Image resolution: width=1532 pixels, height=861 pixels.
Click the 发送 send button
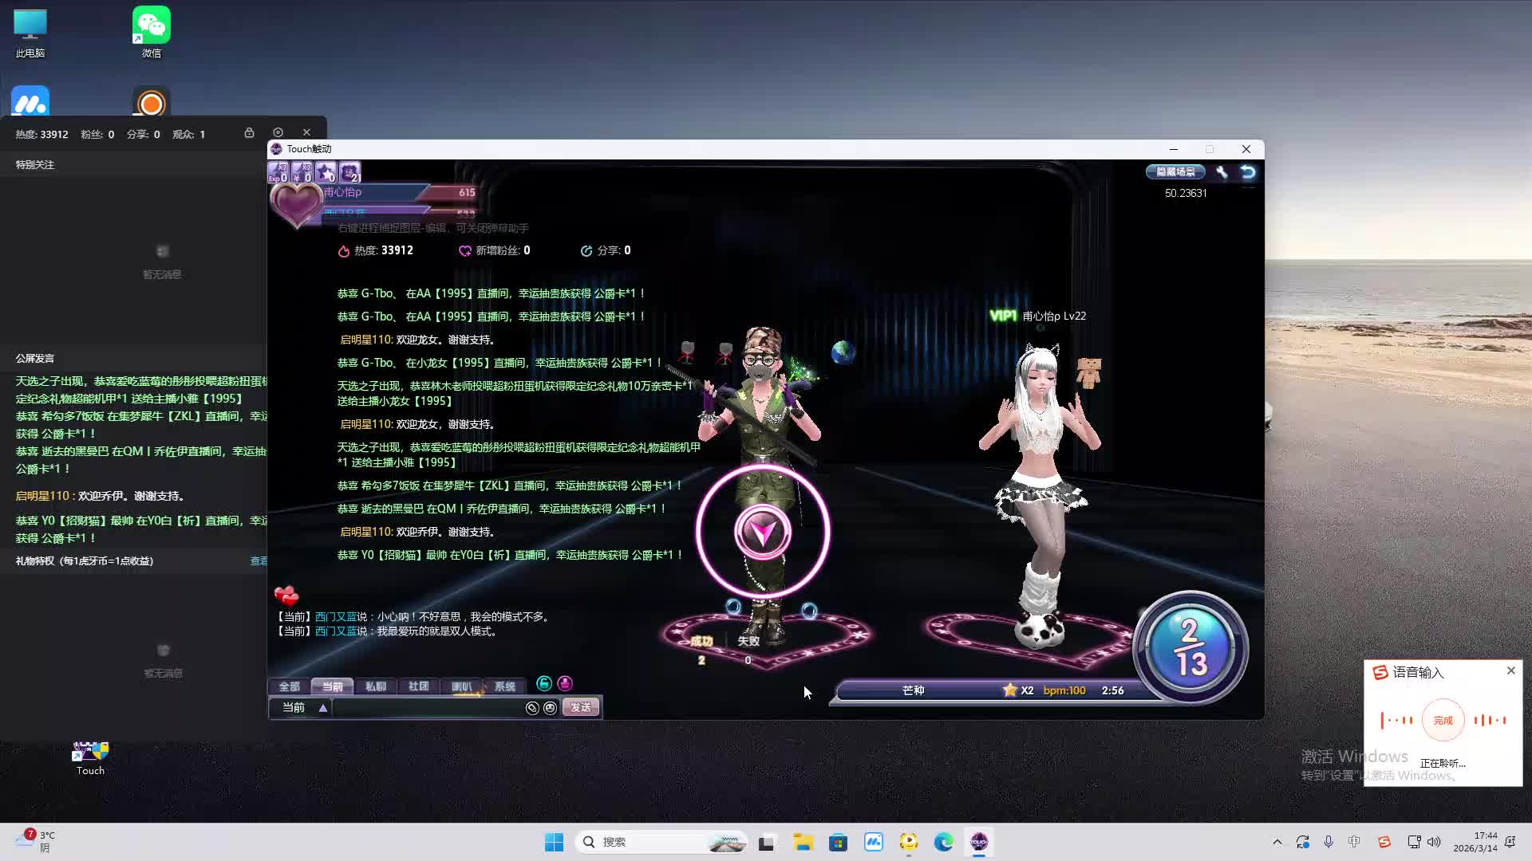click(x=580, y=708)
